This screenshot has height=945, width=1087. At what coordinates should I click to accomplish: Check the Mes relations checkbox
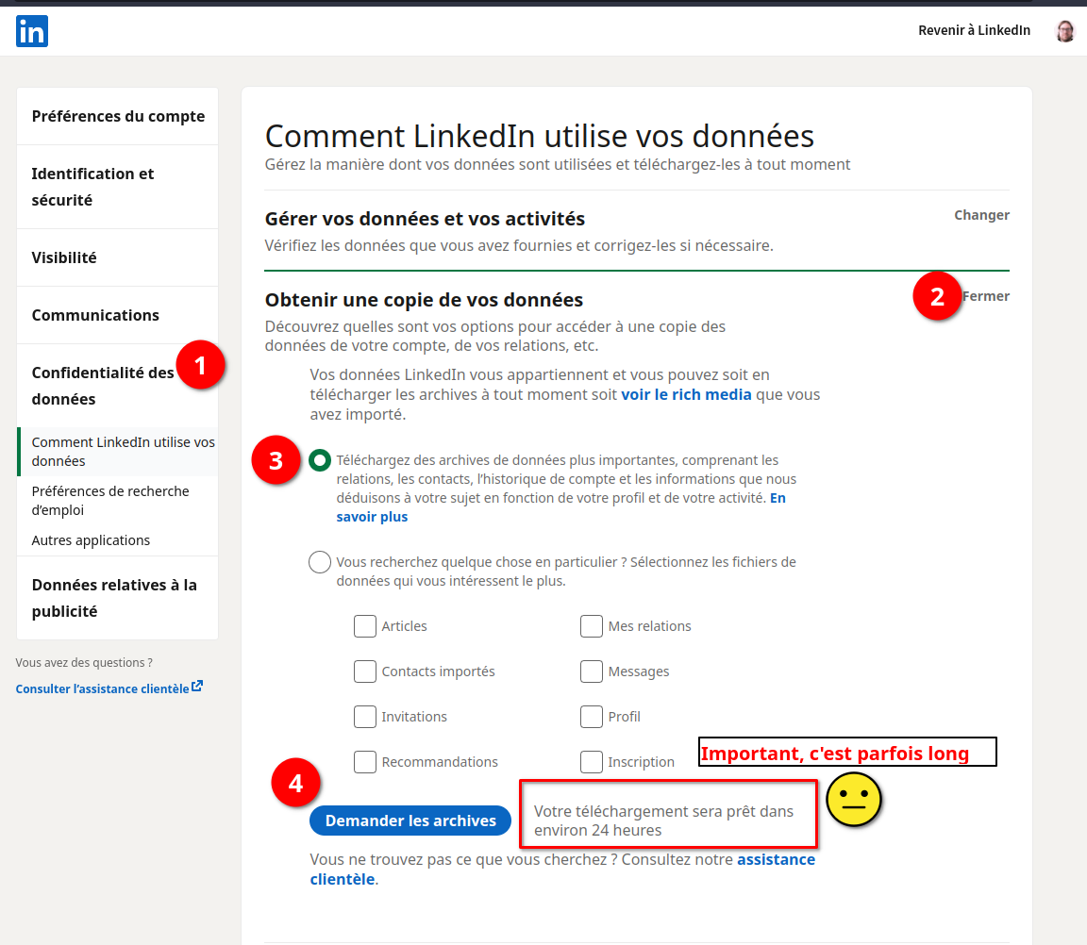(592, 626)
